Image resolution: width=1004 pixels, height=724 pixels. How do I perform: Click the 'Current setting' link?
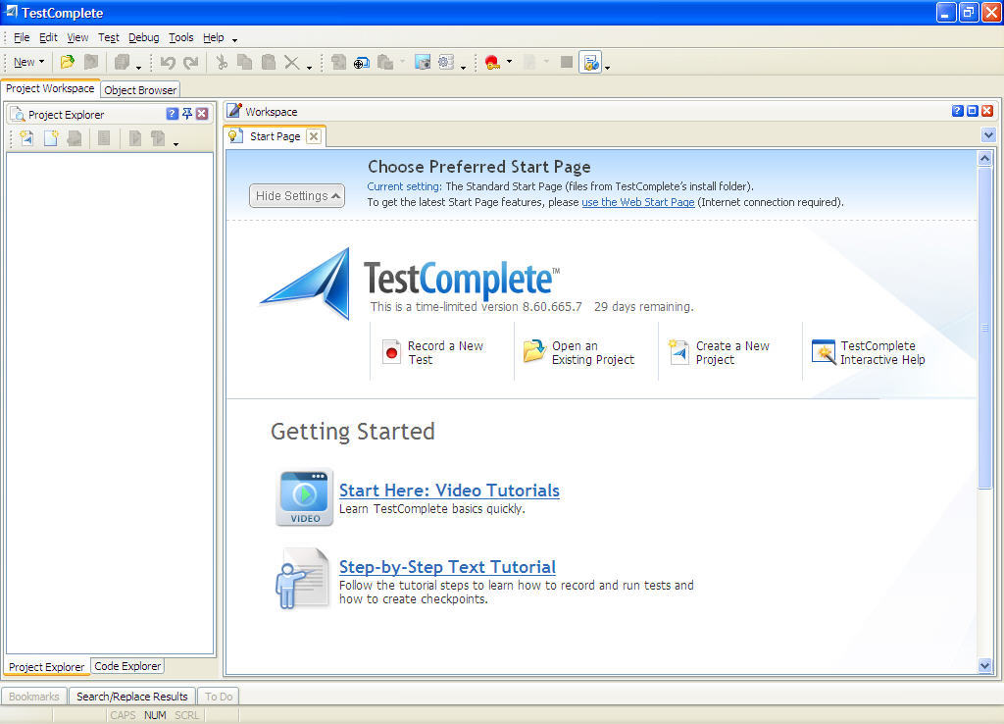(x=404, y=187)
